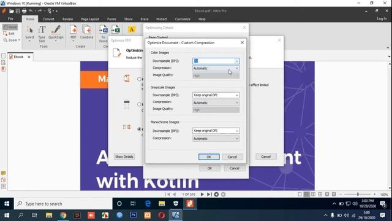This screenshot has height=221, width=392.
Task: Click the Save icon in quick access toolbar
Action: 18,11
